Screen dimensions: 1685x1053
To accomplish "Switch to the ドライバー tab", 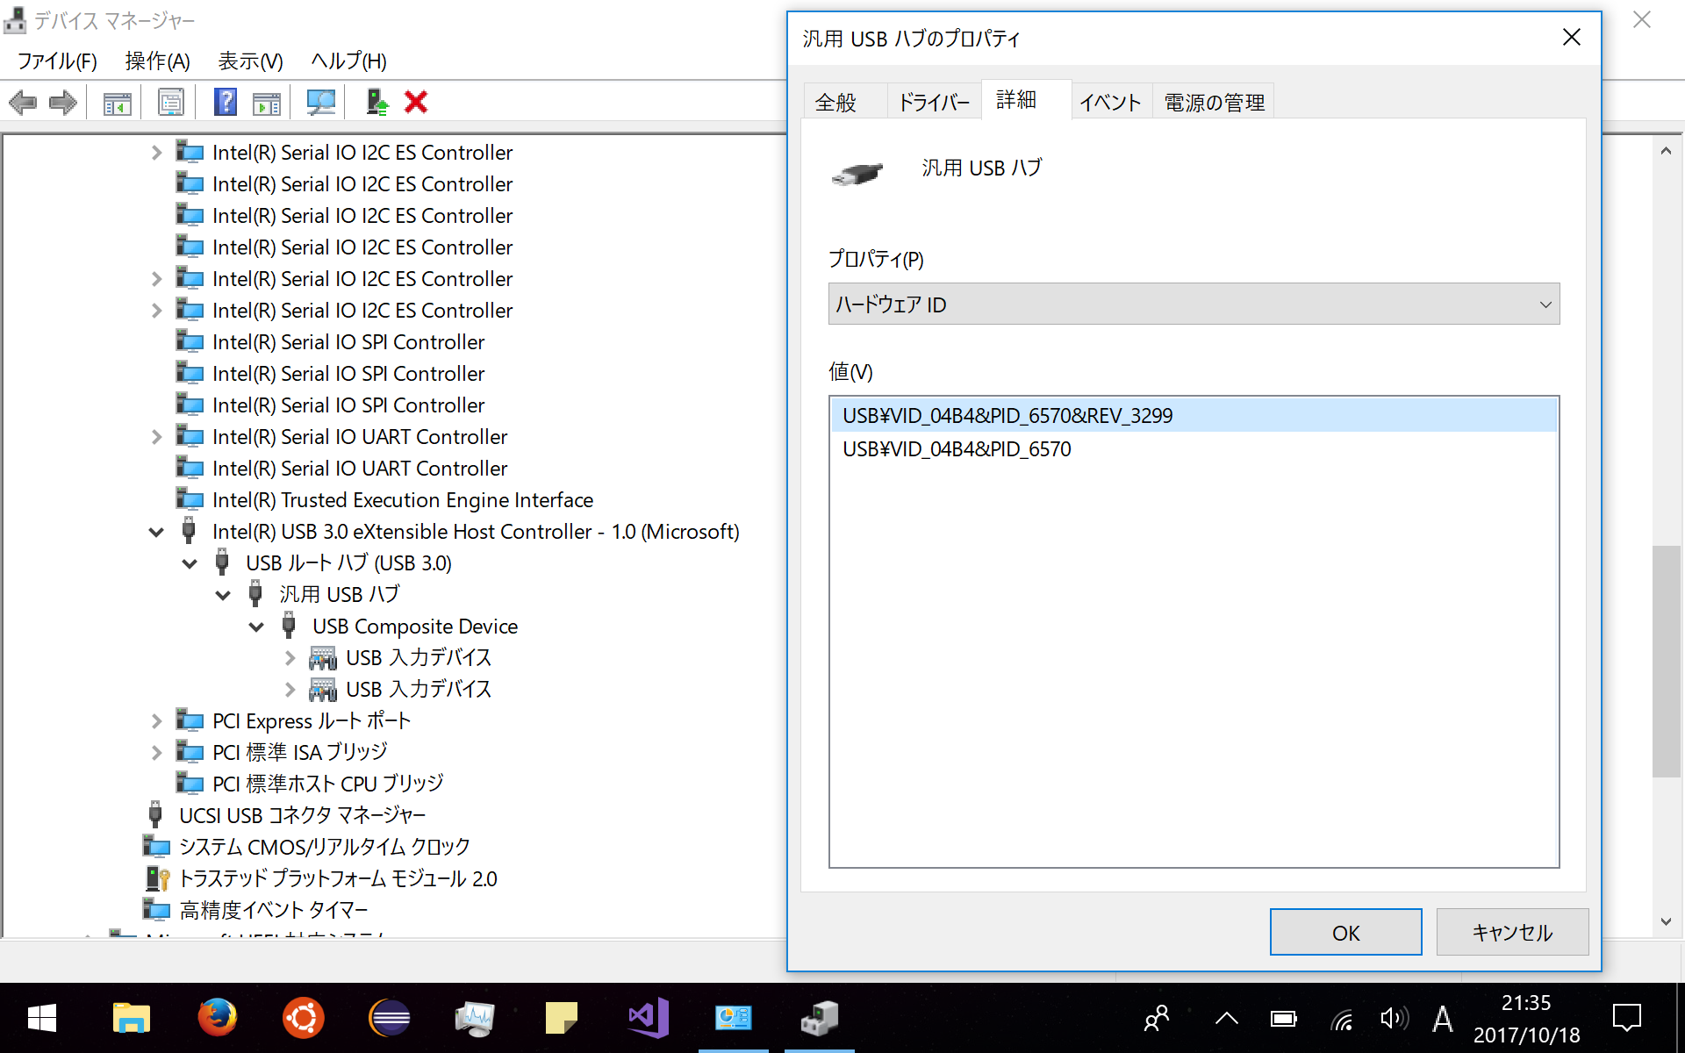I will 934,103.
